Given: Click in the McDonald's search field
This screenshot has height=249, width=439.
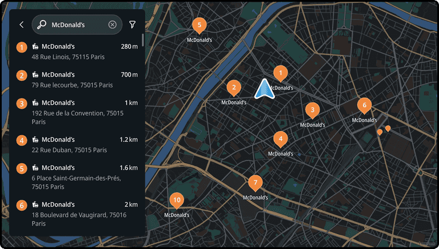Looking at the screenshot, I should pos(76,25).
